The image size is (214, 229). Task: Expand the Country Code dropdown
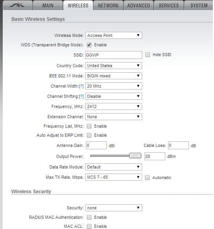[113, 66]
